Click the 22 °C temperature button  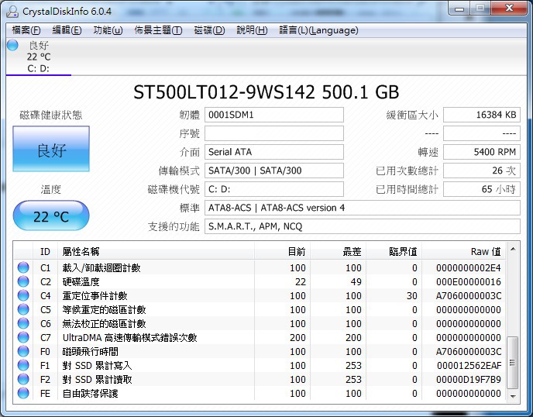51,216
